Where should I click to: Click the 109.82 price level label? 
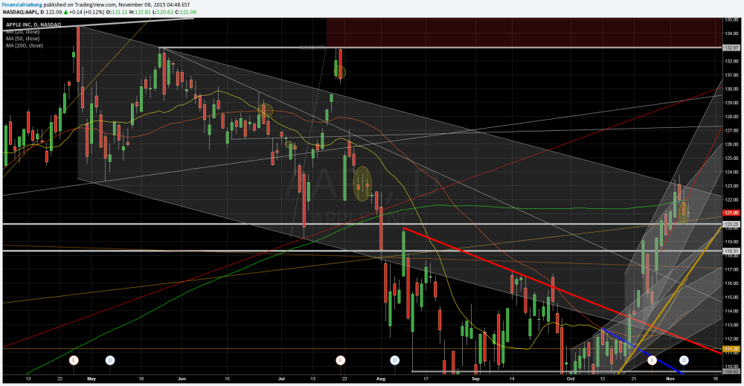point(731,371)
